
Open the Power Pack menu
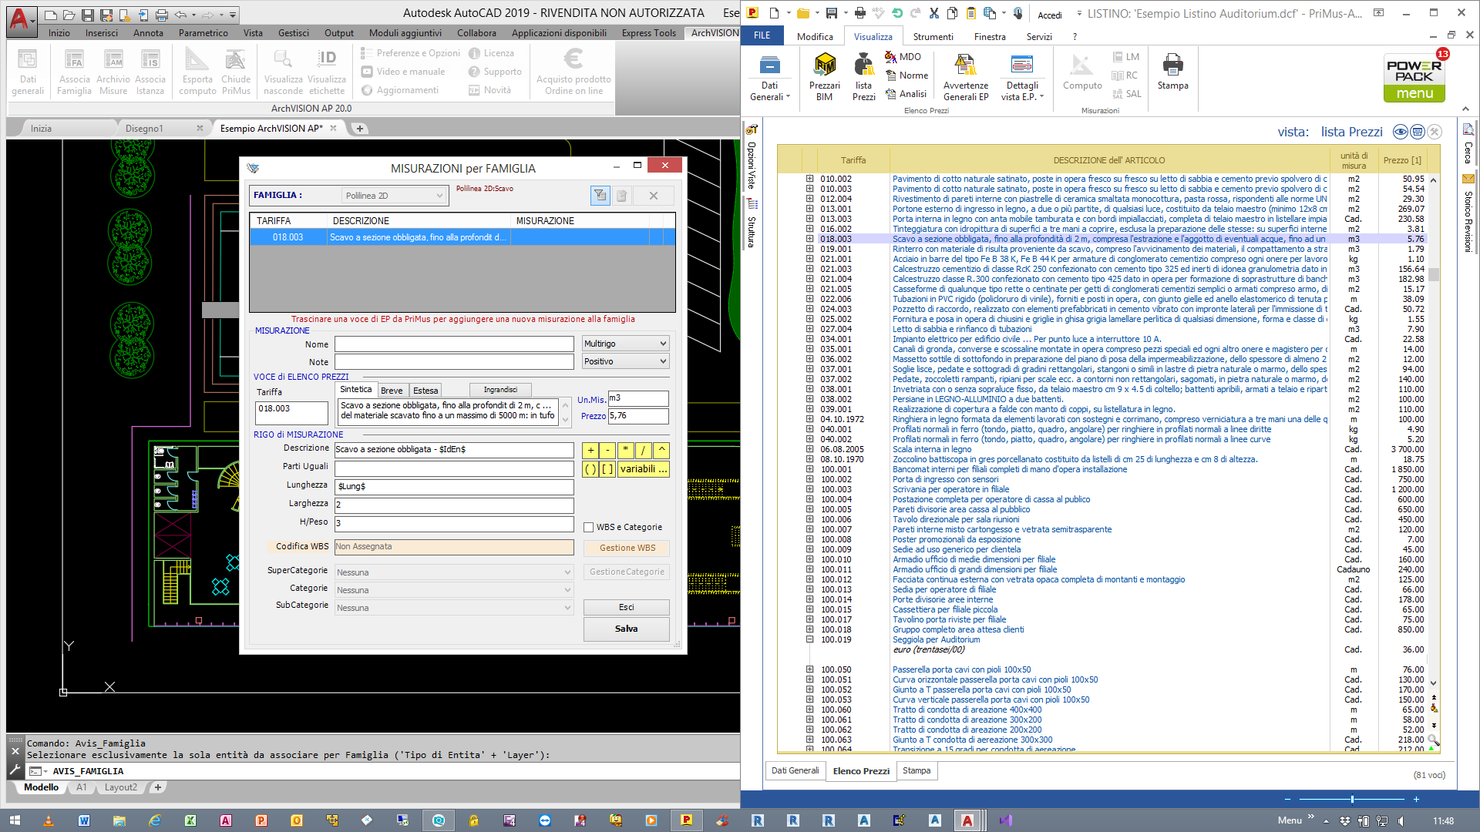tap(1414, 78)
